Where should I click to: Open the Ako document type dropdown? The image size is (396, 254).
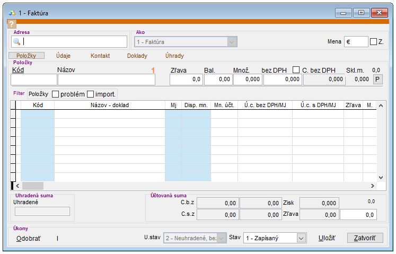coord(232,42)
